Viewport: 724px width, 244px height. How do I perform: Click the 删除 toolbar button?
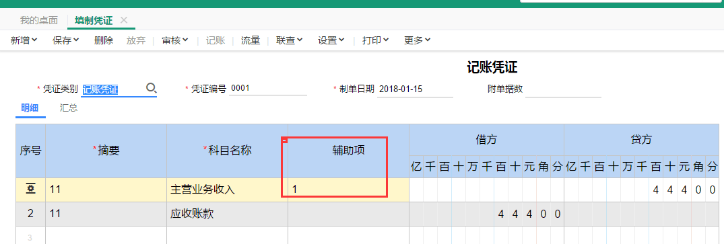pyautogui.click(x=104, y=40)
